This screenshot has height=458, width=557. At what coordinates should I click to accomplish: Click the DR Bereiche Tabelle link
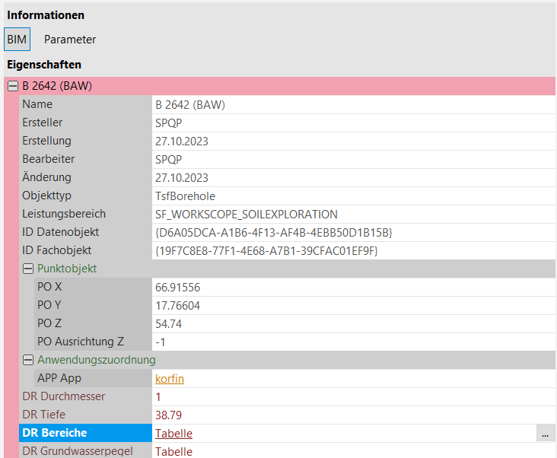pos(173,434)
